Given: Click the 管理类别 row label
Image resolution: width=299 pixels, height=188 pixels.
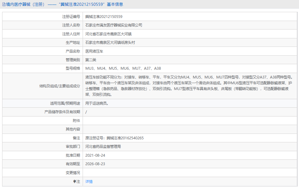Looking at the screenshot, I should coord(73,60).
